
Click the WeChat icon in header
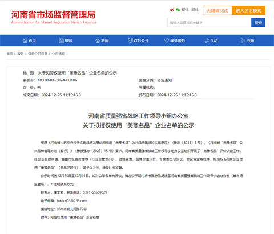point(178,10)
